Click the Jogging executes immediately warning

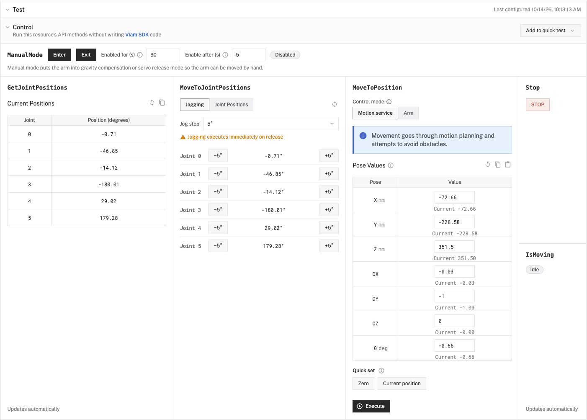tap(232, 137)
